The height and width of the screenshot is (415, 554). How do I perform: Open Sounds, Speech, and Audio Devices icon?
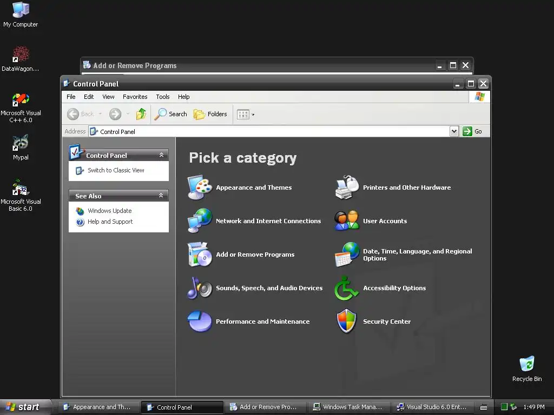point(200,287)
